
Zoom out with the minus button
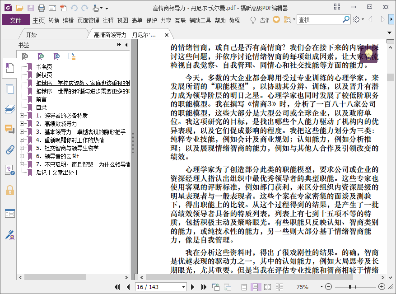[x=328, y=287]
